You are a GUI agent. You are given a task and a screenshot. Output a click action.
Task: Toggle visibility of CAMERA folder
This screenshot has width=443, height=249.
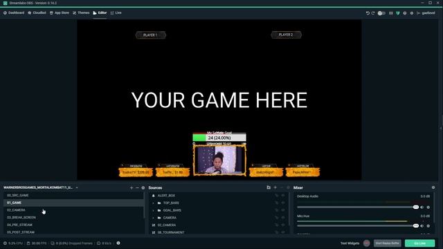pyautogui.click(x=283, y=218)
